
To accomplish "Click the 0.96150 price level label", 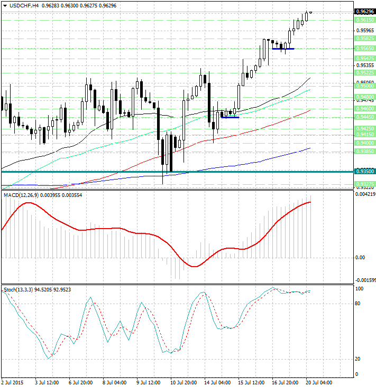I will tap(365, 20).
